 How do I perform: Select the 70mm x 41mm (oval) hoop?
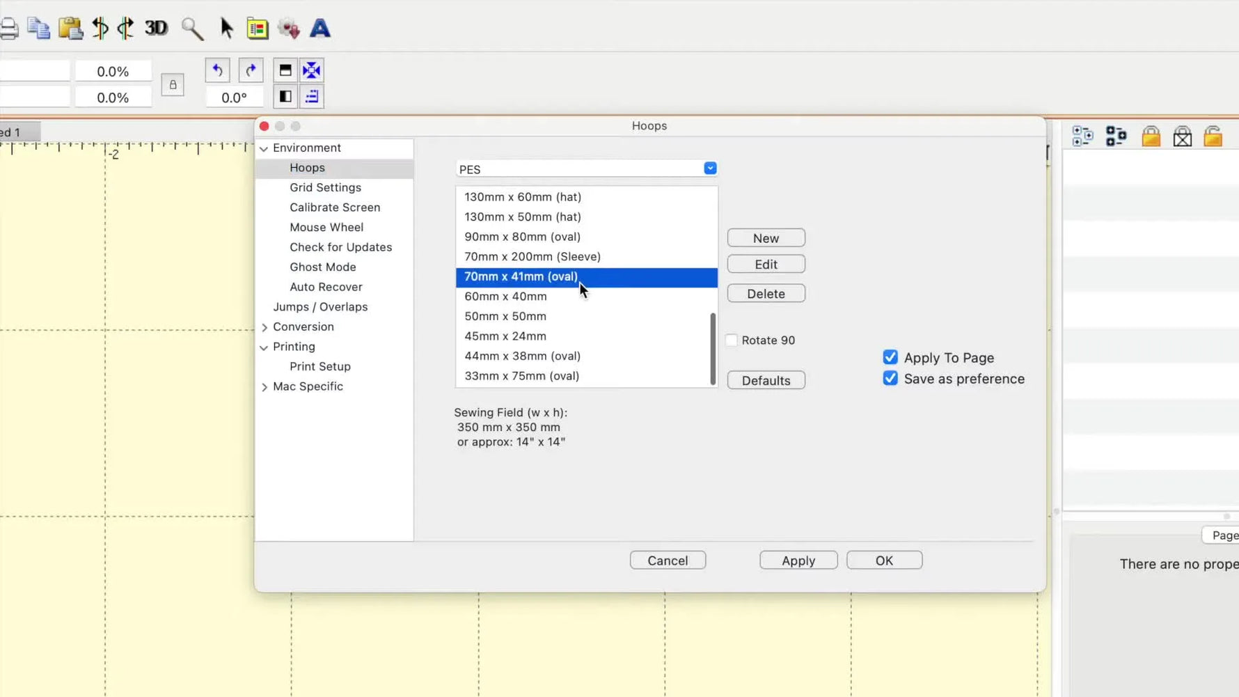[x=587, y=277]
